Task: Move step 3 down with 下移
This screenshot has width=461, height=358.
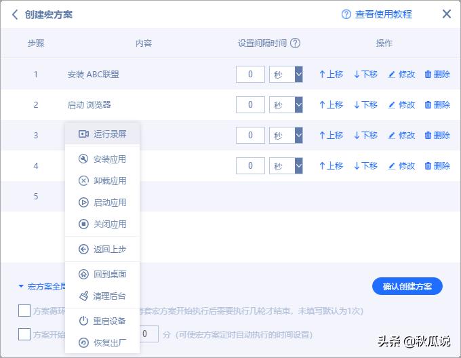Action: [365, 136]
